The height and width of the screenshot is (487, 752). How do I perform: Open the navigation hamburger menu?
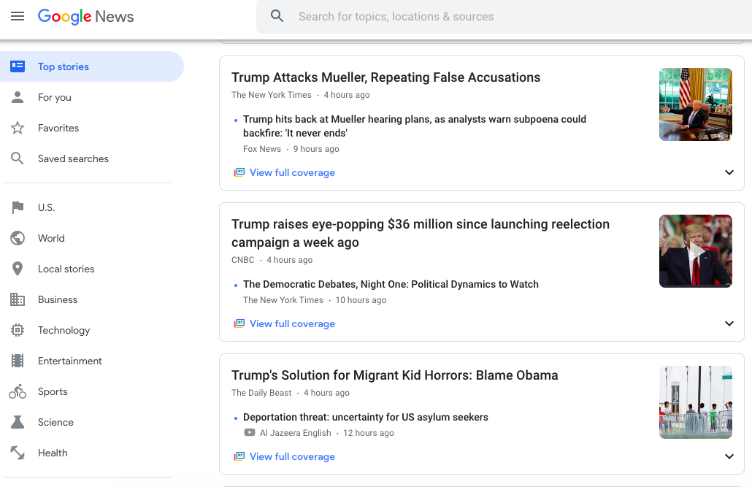[18, 16]
